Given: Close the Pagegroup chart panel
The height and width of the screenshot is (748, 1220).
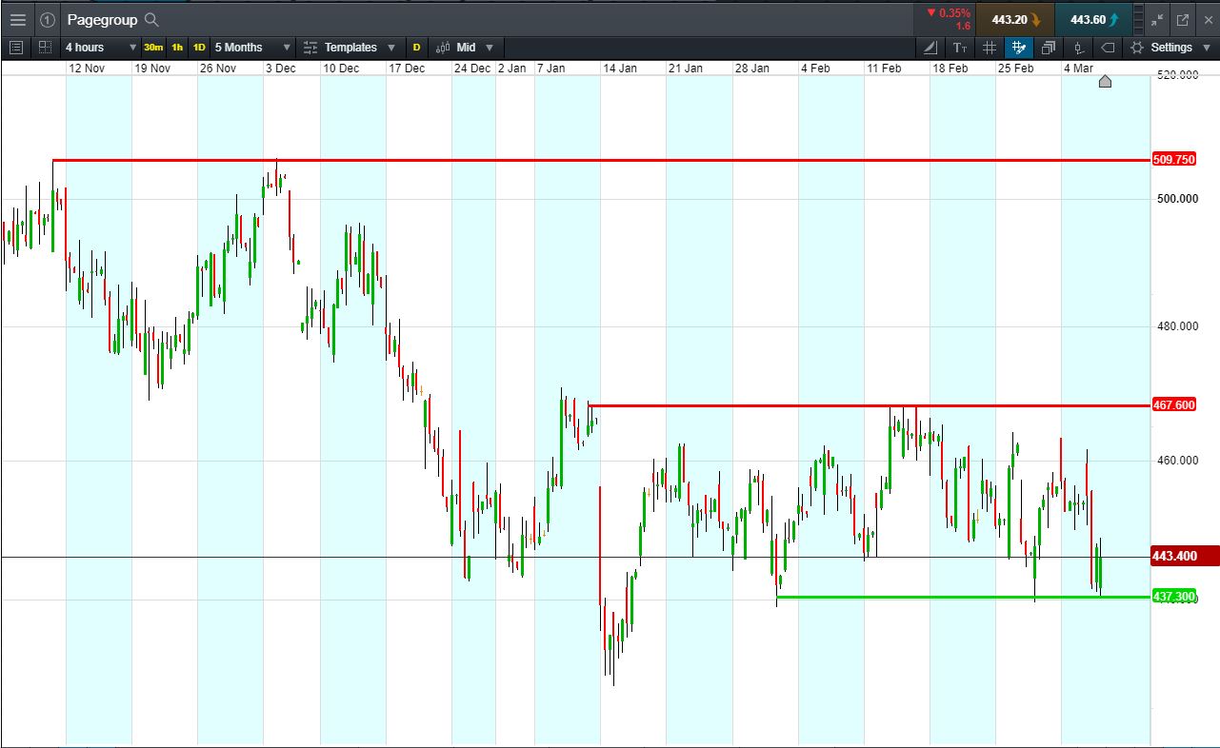Looking at the screenshot, I should coord(1207,19).
